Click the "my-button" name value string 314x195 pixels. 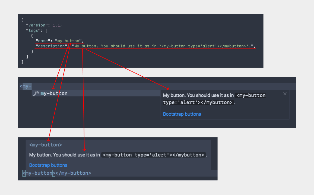(x=68, y=41)
